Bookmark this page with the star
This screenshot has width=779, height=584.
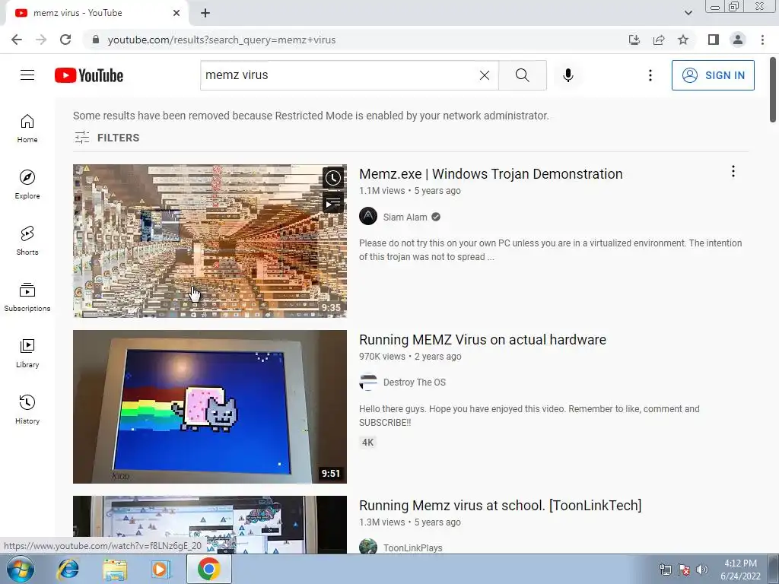point(683,40)
